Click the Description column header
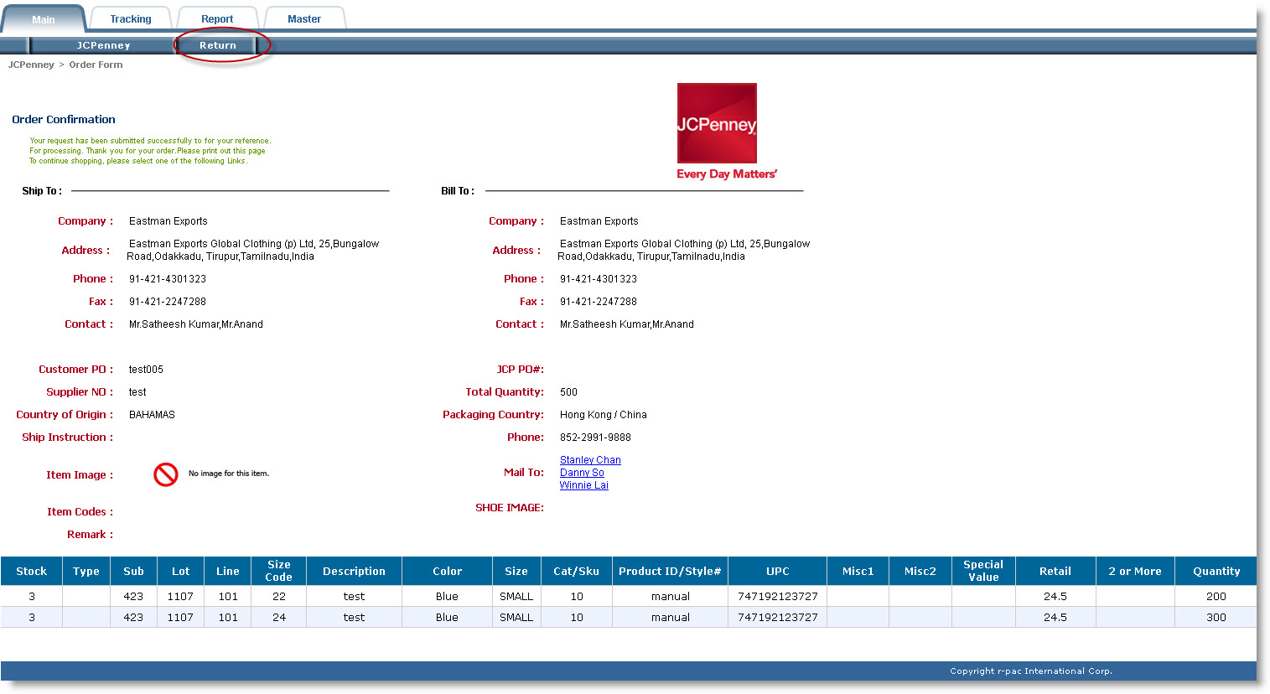1270x694 pixels. coord(355,571)
